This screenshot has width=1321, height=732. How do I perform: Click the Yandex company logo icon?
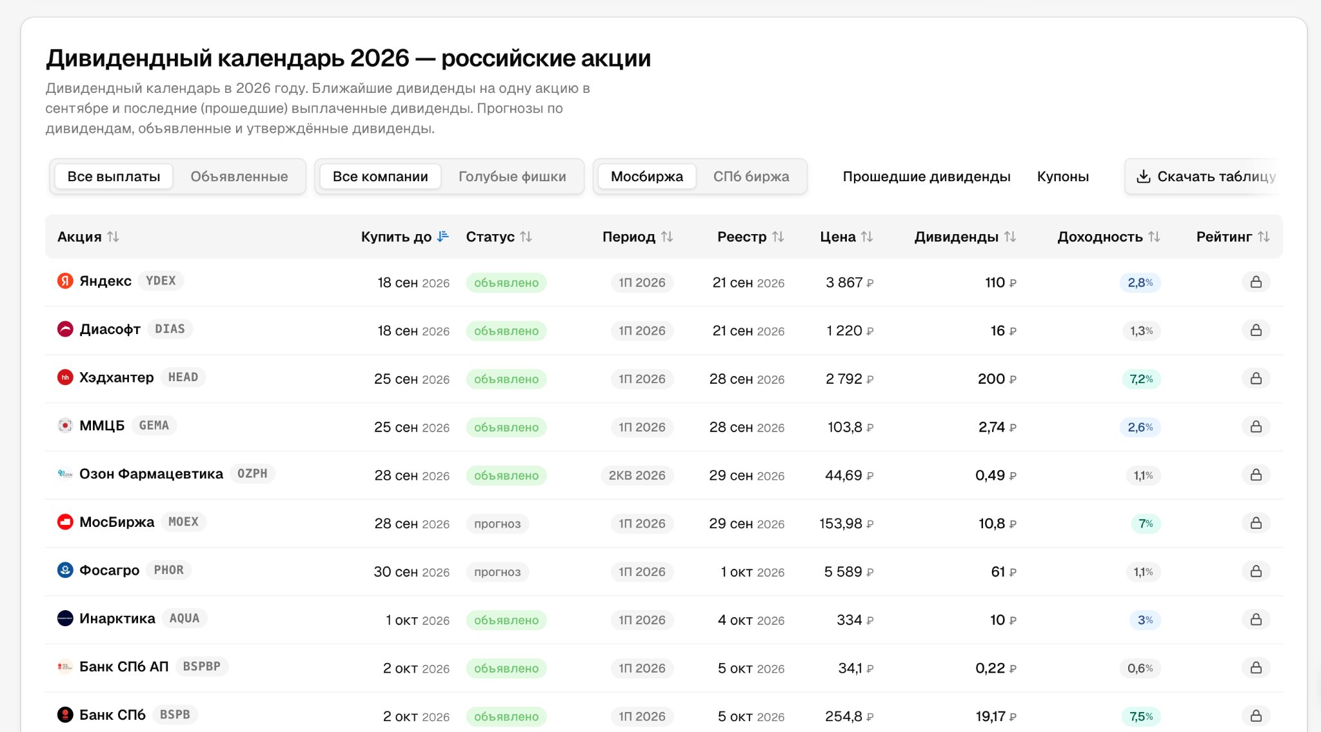(65, 281)
